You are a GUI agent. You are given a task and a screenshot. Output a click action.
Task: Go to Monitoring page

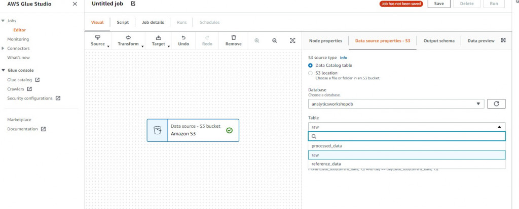[x=18, y=39]
